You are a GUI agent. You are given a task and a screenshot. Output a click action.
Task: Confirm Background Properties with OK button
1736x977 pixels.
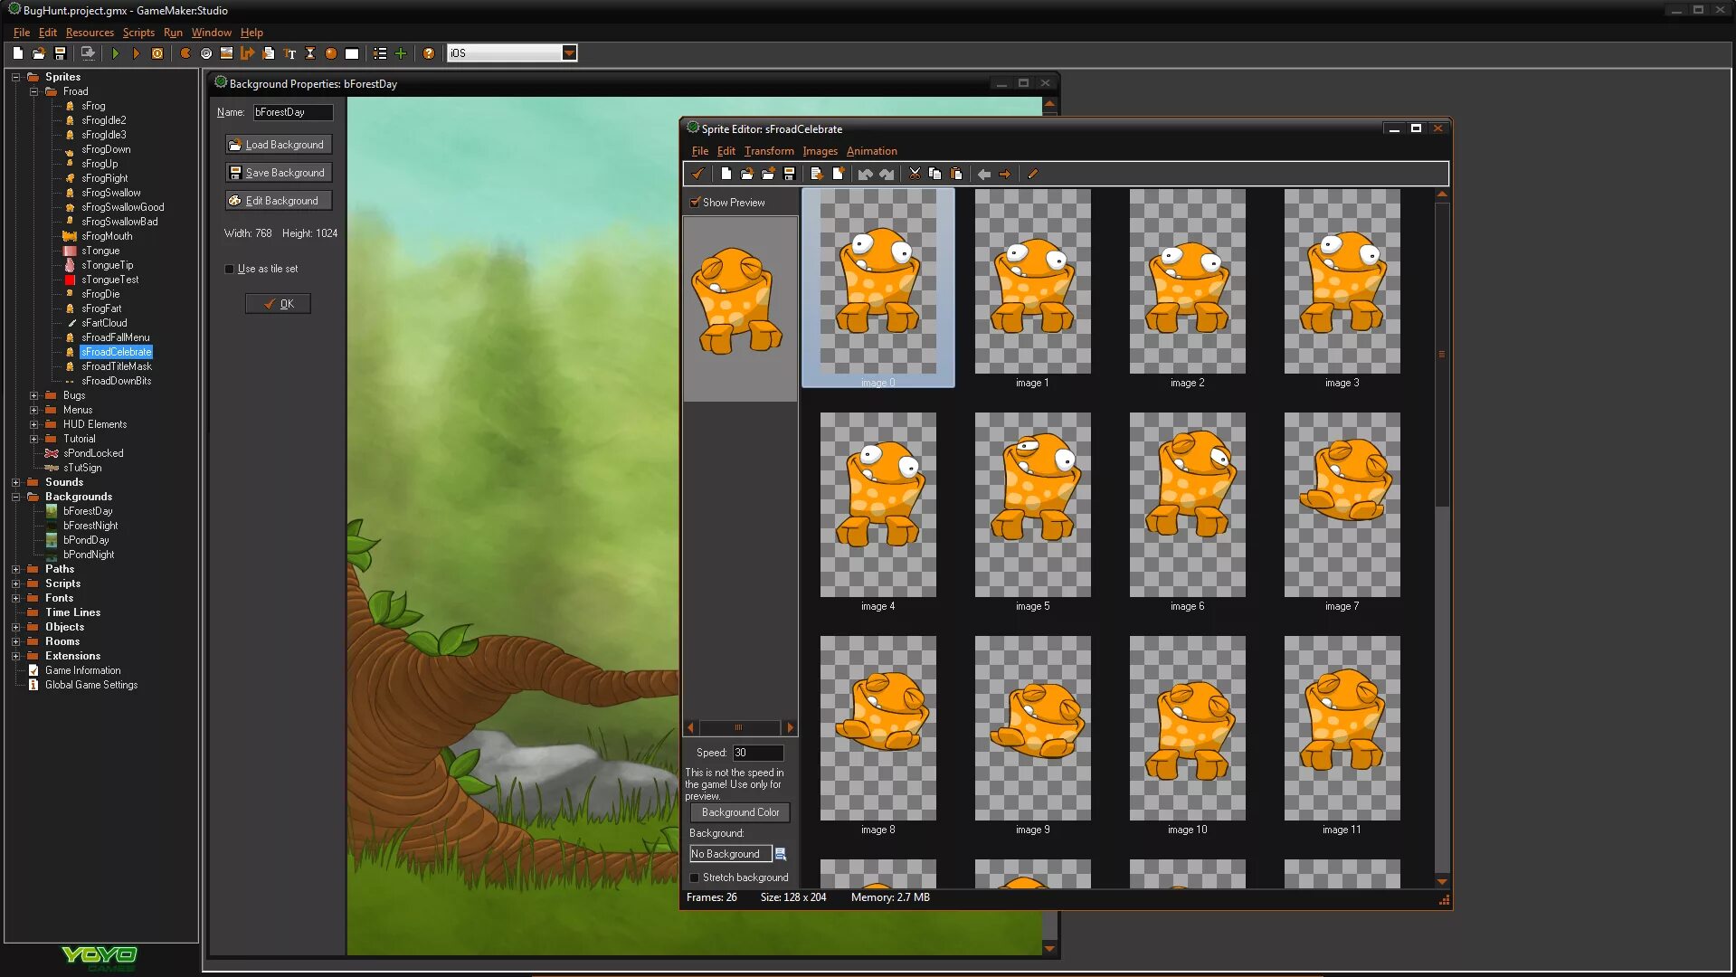[278, 304]
